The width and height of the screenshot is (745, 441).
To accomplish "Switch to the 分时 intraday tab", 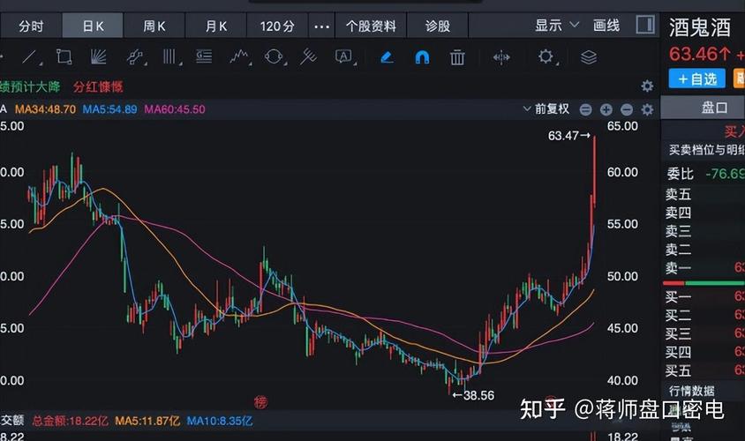I will (x=31, y=26).
